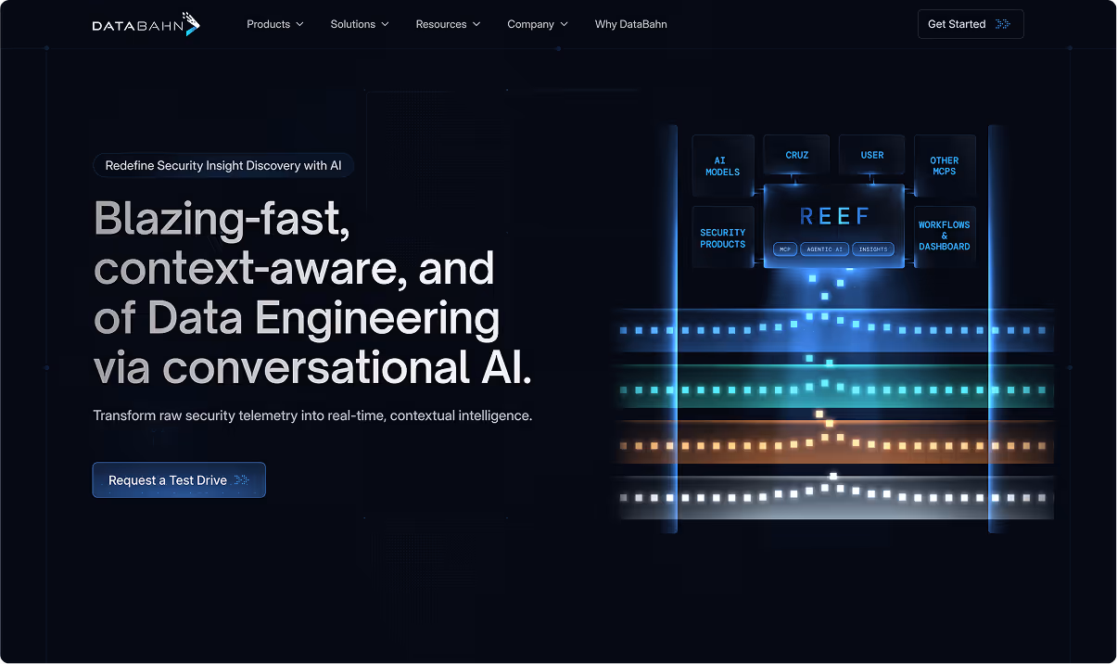Viewport: 1117px width, 664px height.
Task: Select the Security Products box
Action: 723,237
